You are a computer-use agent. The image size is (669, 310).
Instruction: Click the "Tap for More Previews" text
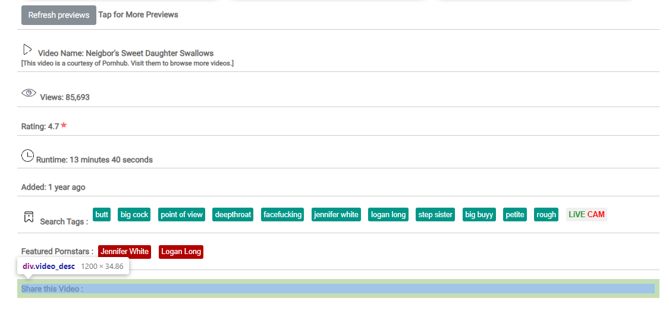138,15
